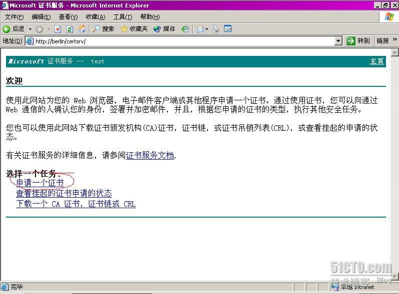Click the Edit page icon in toolbar
399x294 pixels.
coord(227,29)
